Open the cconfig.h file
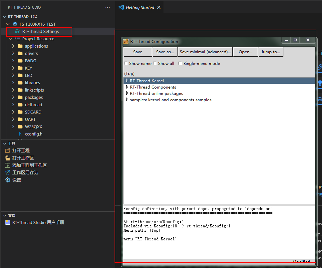Viewport: 322px width, 268px height. [34, 134]
